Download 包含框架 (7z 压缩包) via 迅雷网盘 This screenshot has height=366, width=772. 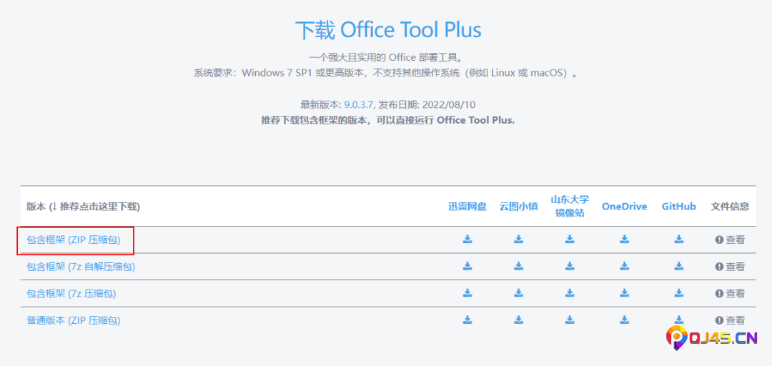(467, 293)
